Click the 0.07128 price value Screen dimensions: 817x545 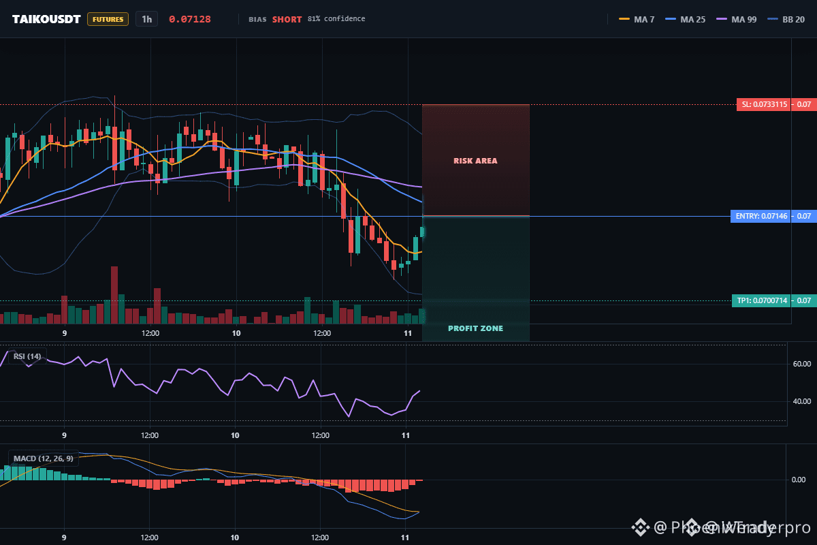190,19
